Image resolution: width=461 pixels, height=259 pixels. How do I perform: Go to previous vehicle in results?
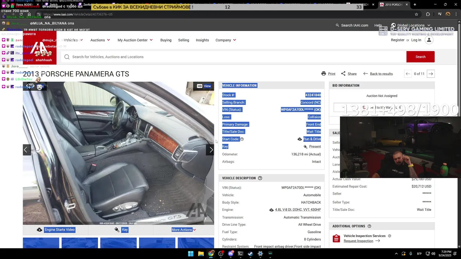pos(408,74)
